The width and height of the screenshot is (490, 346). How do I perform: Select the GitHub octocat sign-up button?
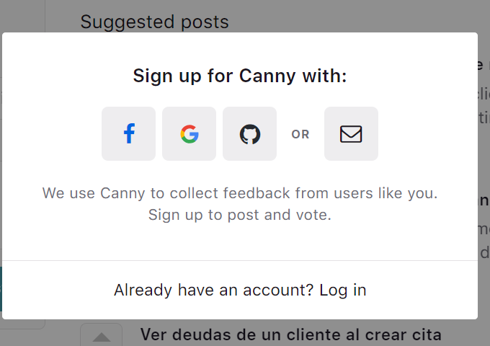pos(250,134)
